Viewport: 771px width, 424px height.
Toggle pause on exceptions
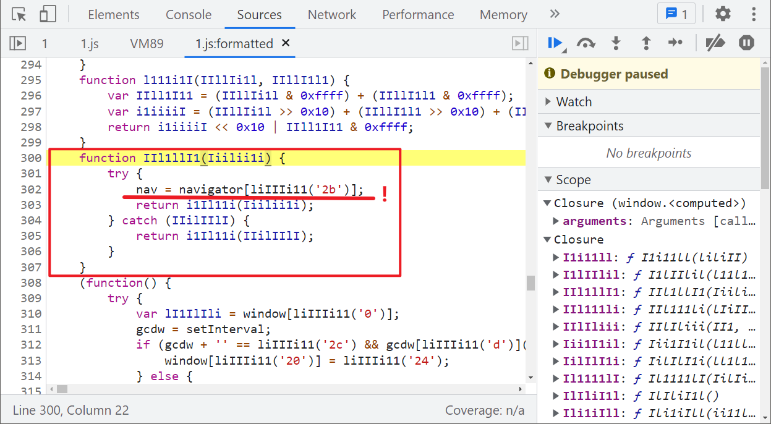tap(747, 43)
